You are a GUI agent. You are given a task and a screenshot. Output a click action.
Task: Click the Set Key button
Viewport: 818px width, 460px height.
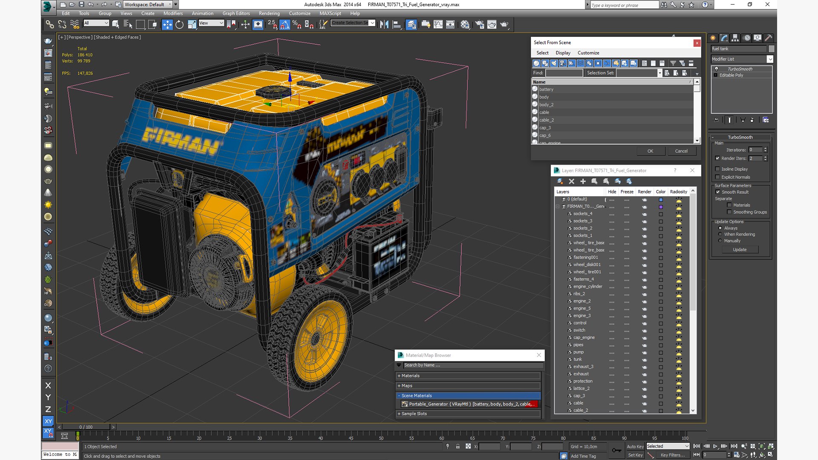tap(635, 455)
